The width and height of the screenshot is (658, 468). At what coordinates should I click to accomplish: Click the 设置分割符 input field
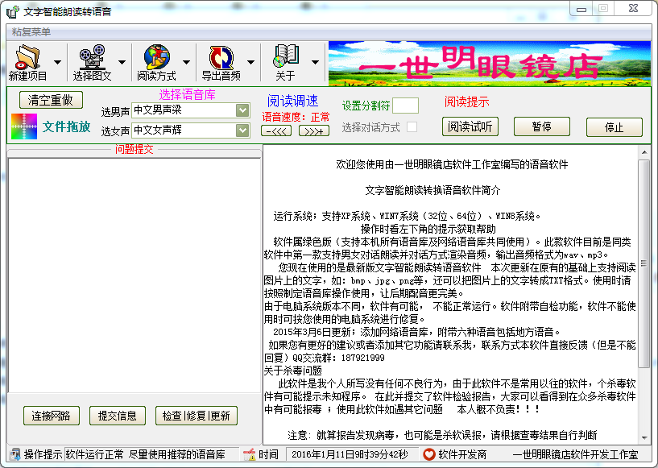coord(405,106)
